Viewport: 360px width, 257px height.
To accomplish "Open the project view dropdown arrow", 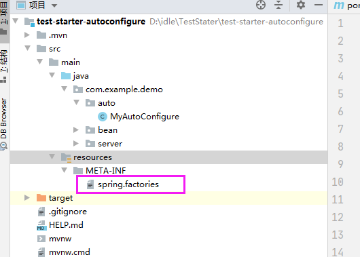I will coord(54,5).
